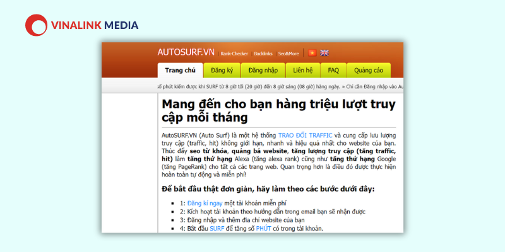Viewport: 505px width, 252px height.
Task: Click the subheading Để bắt đầu thật đơn giản
Action: point(268,188)
